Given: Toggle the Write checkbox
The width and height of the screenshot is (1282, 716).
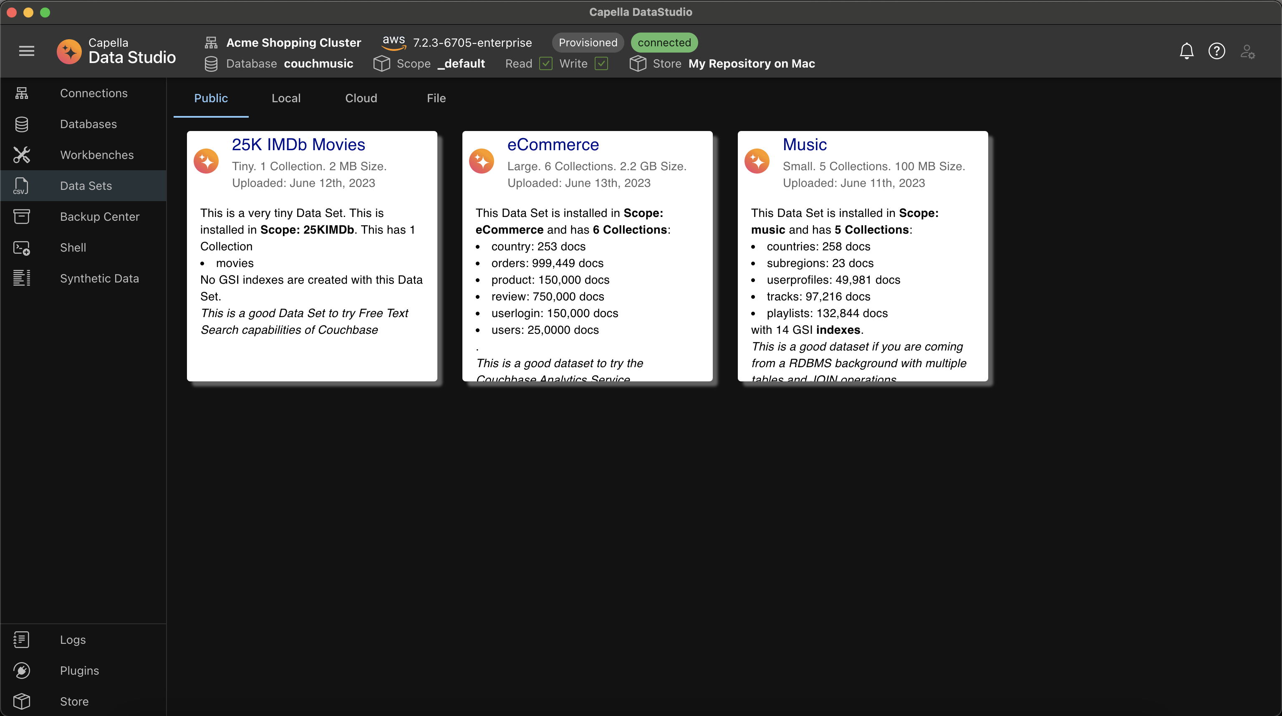Looking at the screenshot, I should pos(601,64).
